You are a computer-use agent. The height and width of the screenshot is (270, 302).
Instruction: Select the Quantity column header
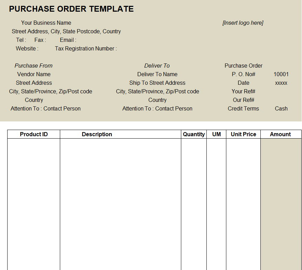click(x=194, y=134)
